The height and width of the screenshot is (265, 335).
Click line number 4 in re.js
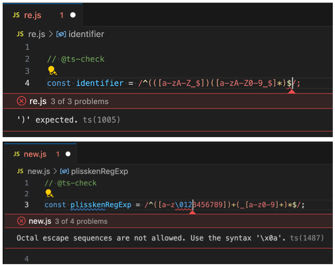27,83
